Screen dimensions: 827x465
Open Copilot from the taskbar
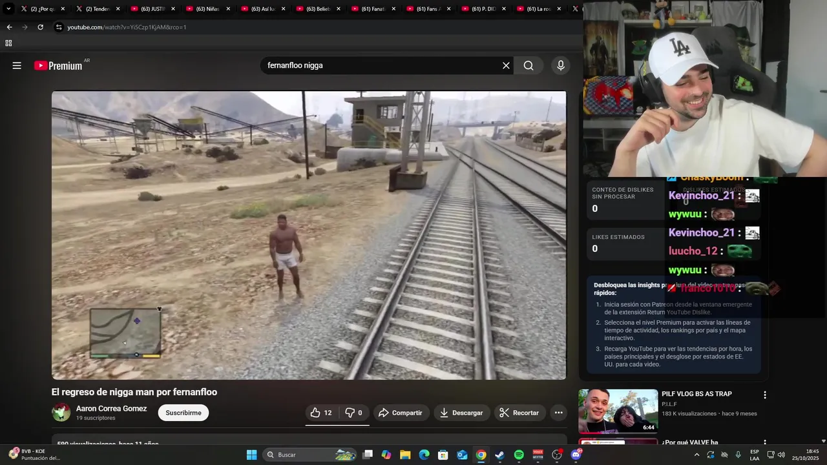click(x=386, y=455)
